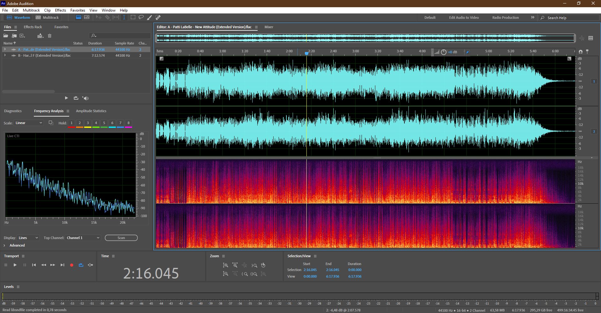Click the copy graph data icon beside Scale

click(51, 123)
